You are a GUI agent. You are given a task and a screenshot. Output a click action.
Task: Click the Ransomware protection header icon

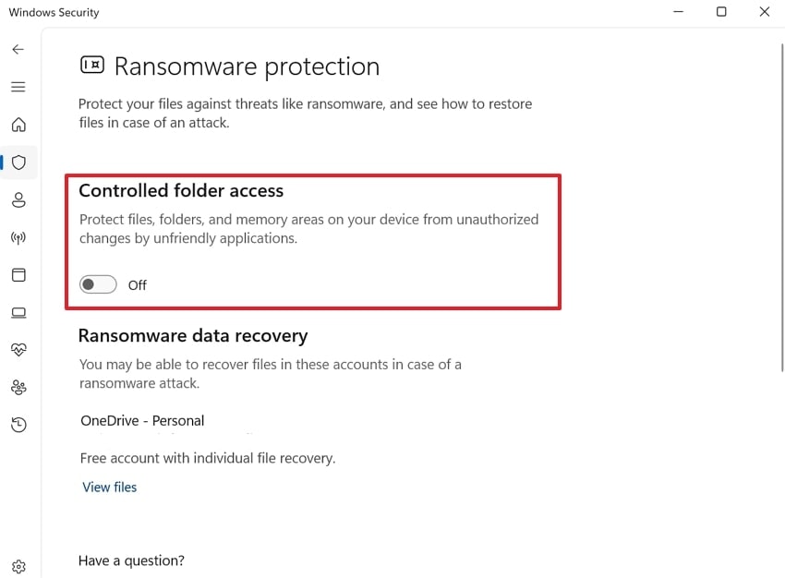(91, 65)
